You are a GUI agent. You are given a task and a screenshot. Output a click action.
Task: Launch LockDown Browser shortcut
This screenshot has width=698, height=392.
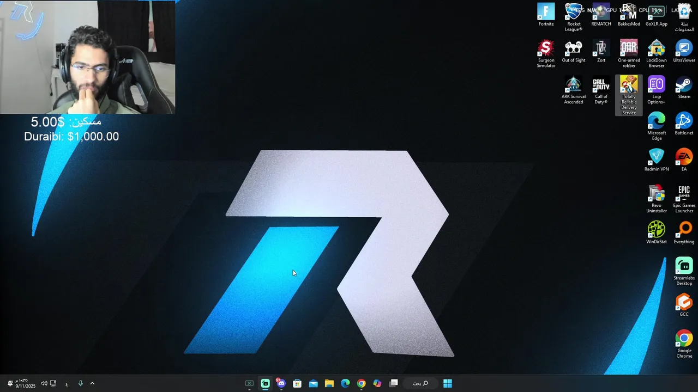pos(657,54)
